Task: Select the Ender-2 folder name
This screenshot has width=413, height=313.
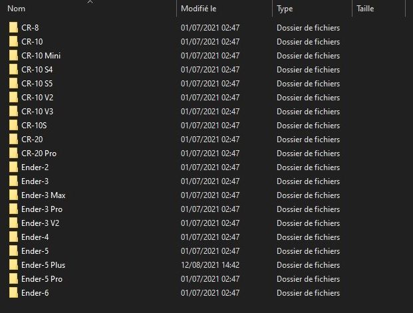Action: (35, 167)
